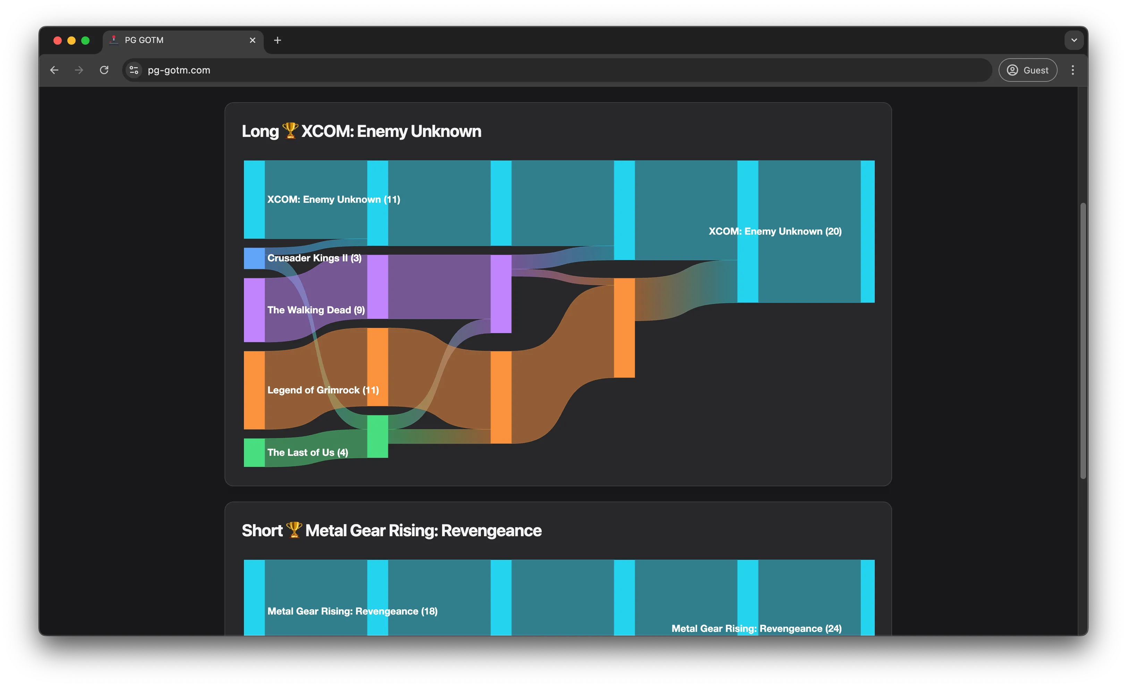The height and width of the screenshot is (687, 1127).
Task: Open a new tab with plus icon
Action: (277, 40)
